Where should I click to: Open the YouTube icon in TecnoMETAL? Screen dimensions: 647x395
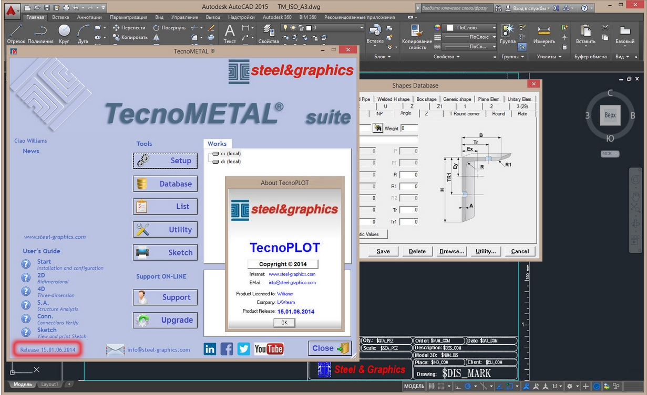(x=269, y=349)
